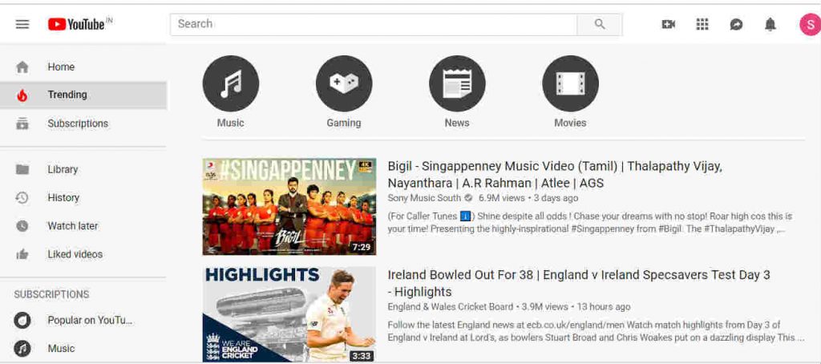Select Watch later in the sidebar
Screen dimensions: 821x364
pos(83,226)
